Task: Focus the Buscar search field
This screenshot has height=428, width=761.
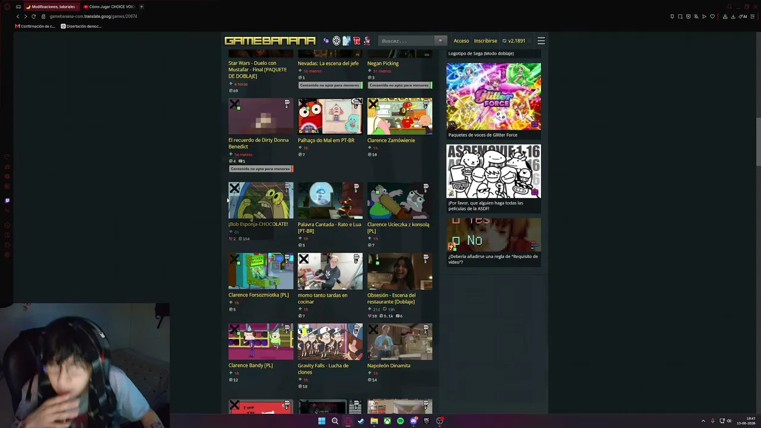Action: (407, 40)
